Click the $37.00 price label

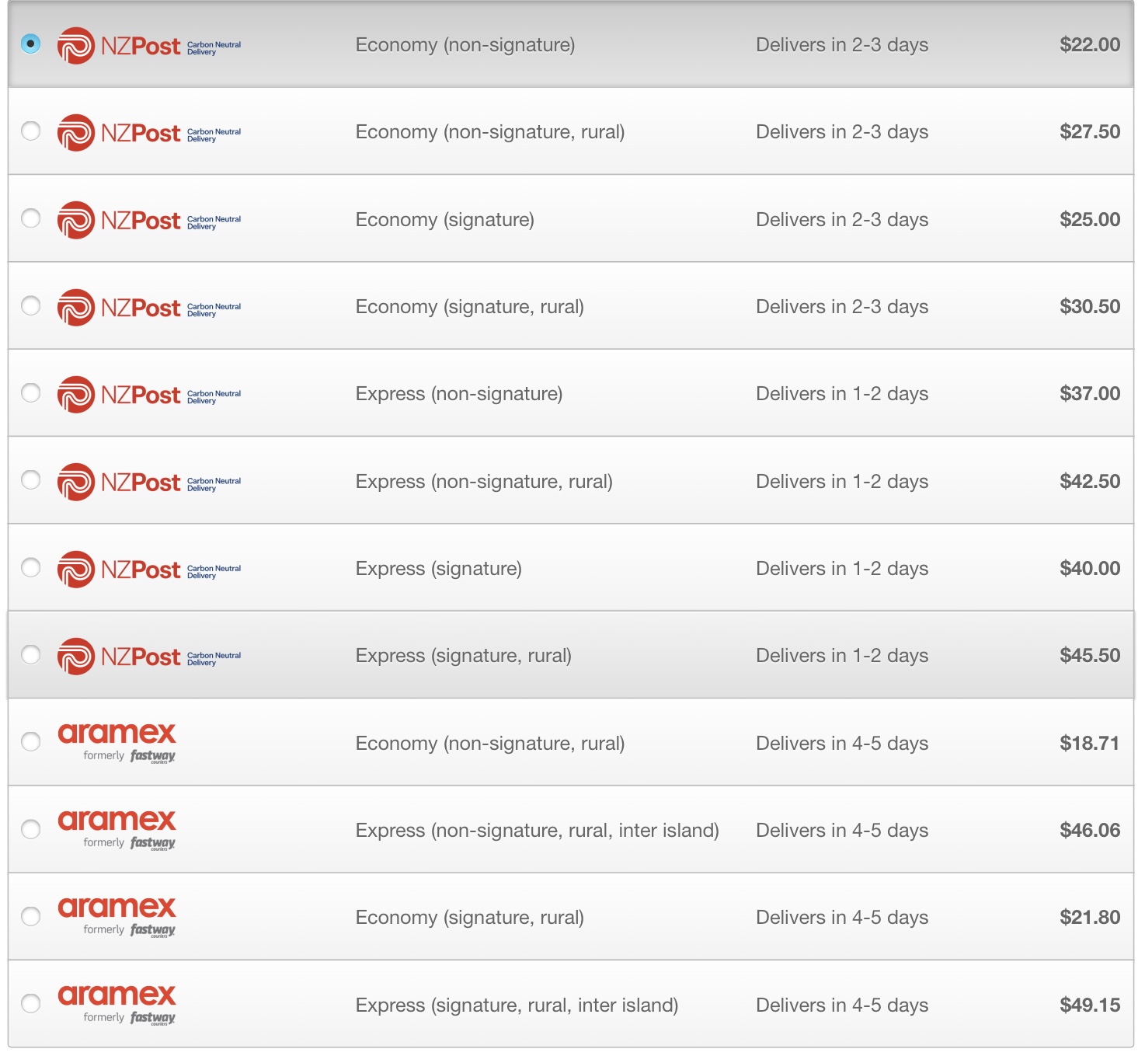[x=1089, y=394]
